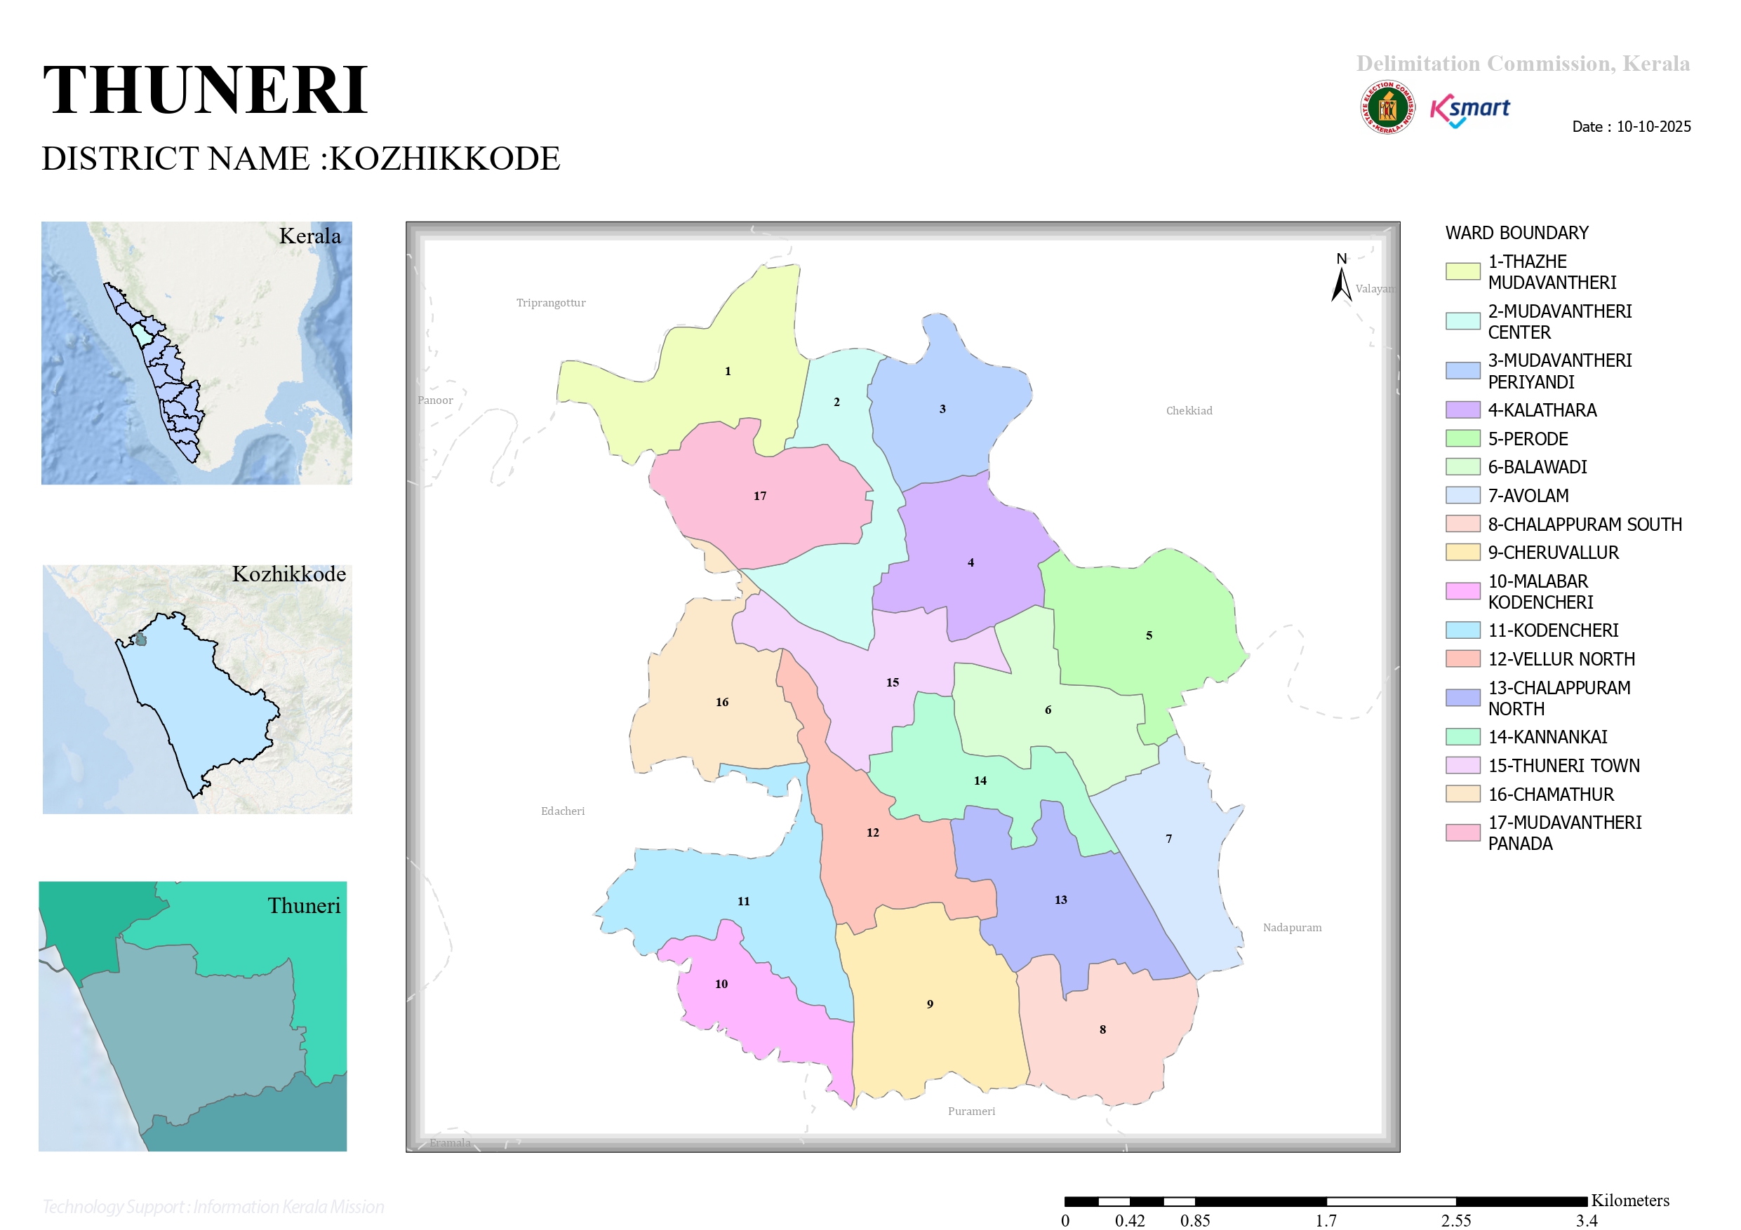Click the 4-KALATHARA purple legend swatch
This screenshot has width=1741, height=1230.
pyautogui.click(x=1462, y=410)
